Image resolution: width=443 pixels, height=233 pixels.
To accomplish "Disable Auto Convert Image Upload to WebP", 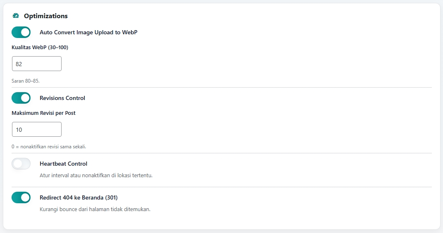I will pos(21,32).
